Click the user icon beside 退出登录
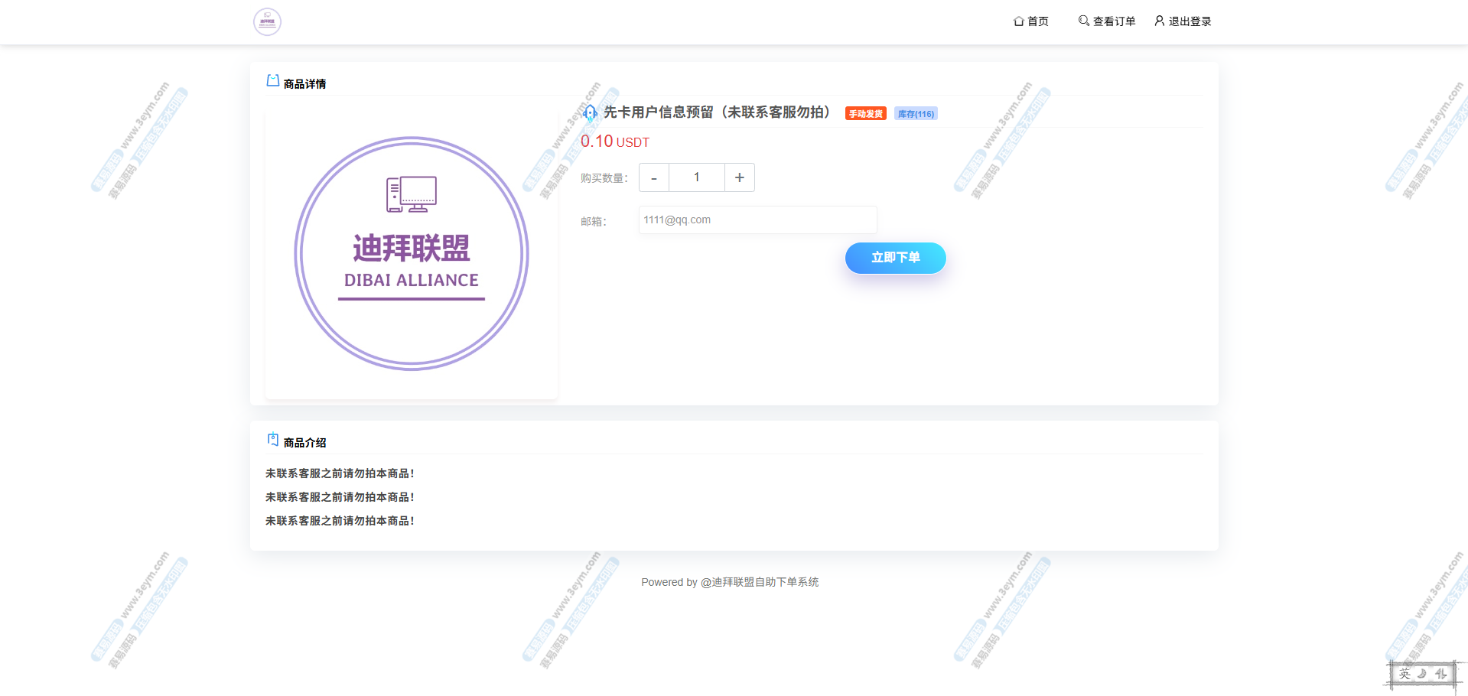 [1159, 21]
